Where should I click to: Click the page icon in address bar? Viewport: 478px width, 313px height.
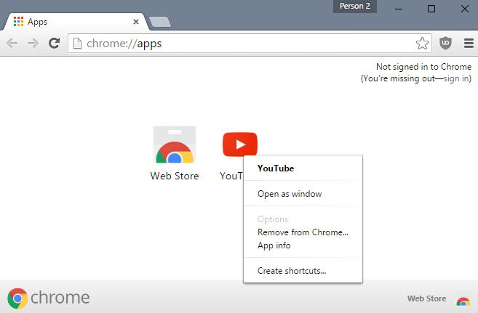(77, 43)
